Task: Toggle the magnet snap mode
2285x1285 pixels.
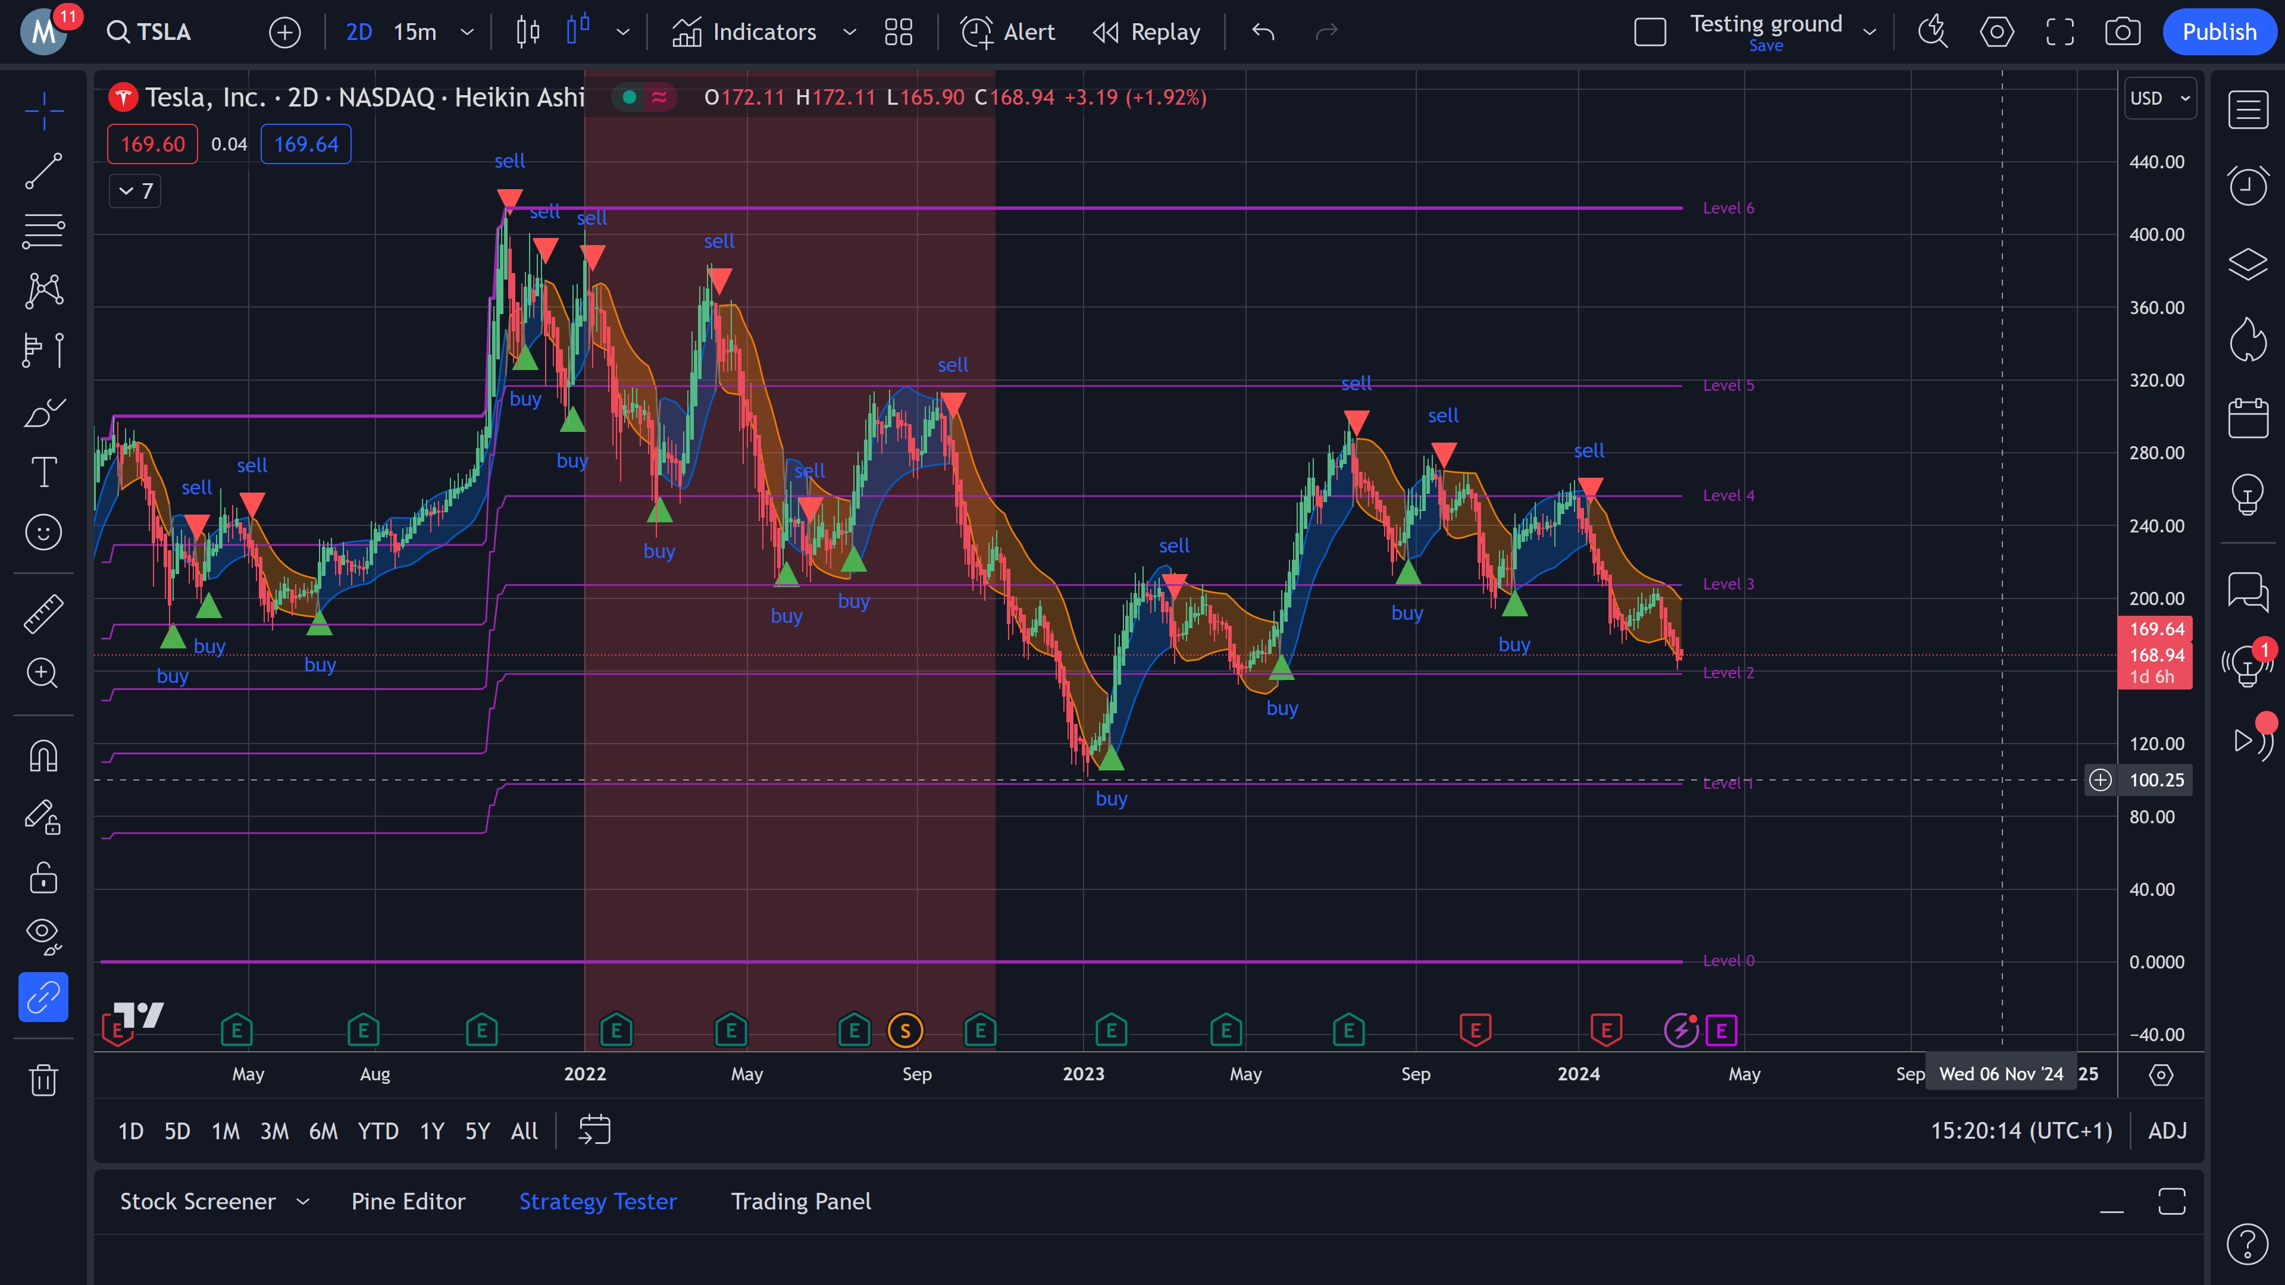Action: (43, 757)
